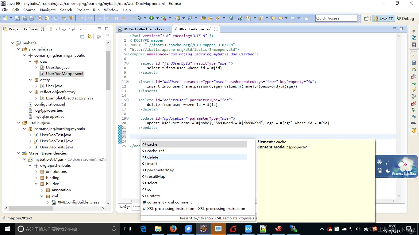Open Firefox from the taskbar
419x235 pixels.
coord(173,229)
